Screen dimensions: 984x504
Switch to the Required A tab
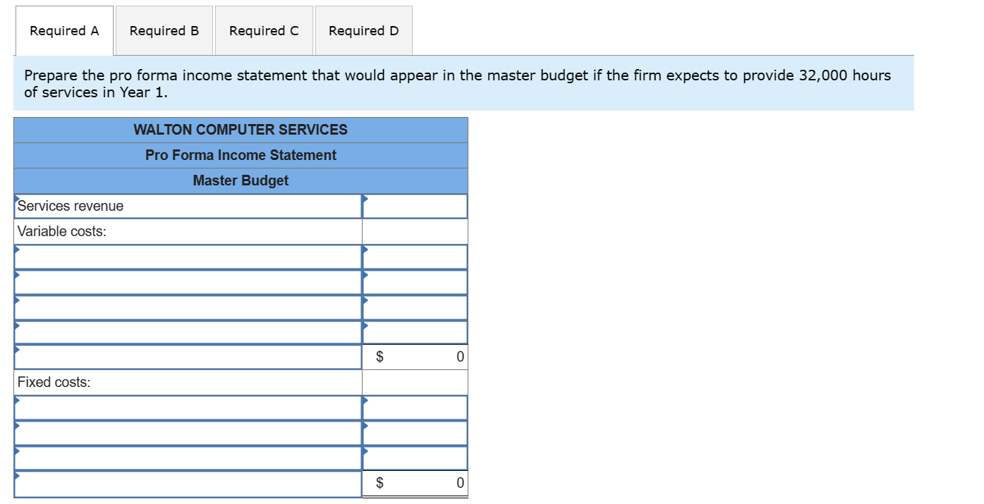click(64, 31)
